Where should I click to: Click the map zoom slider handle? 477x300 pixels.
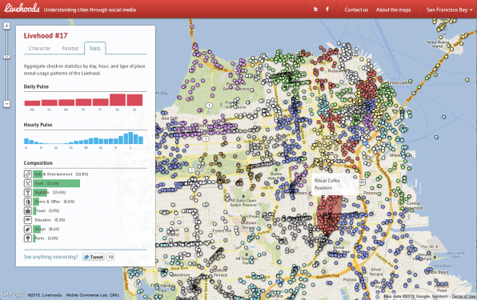point(6,57)
